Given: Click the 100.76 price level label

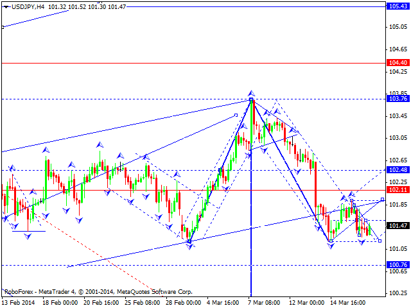Looking at the screenshot, I should pos(397,264).
